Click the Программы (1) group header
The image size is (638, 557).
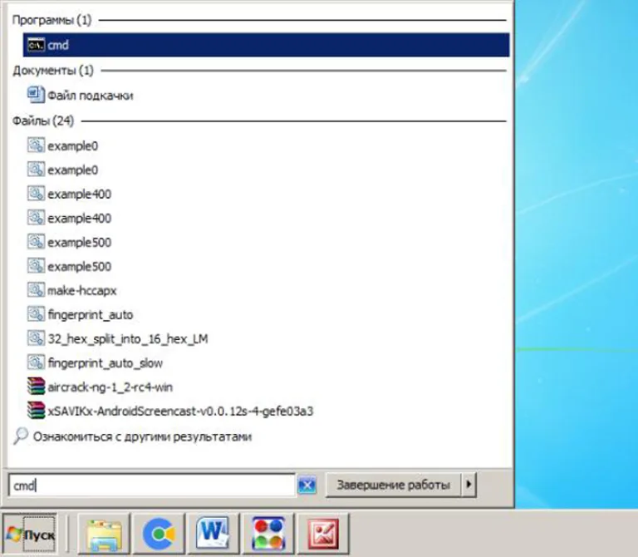point(52,20)
